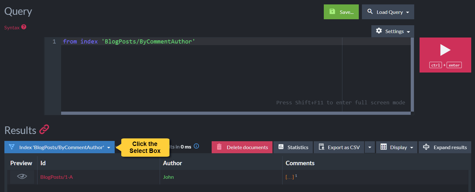Screen dimensions: 475x192
Task: Open the Index 'BlogPosts/ByCommentAuthor' select box
Action: coord(60,147)
